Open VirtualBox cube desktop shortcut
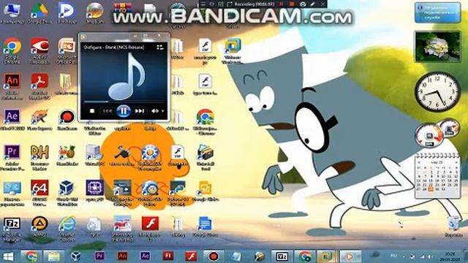 click(x=67, y=192)
